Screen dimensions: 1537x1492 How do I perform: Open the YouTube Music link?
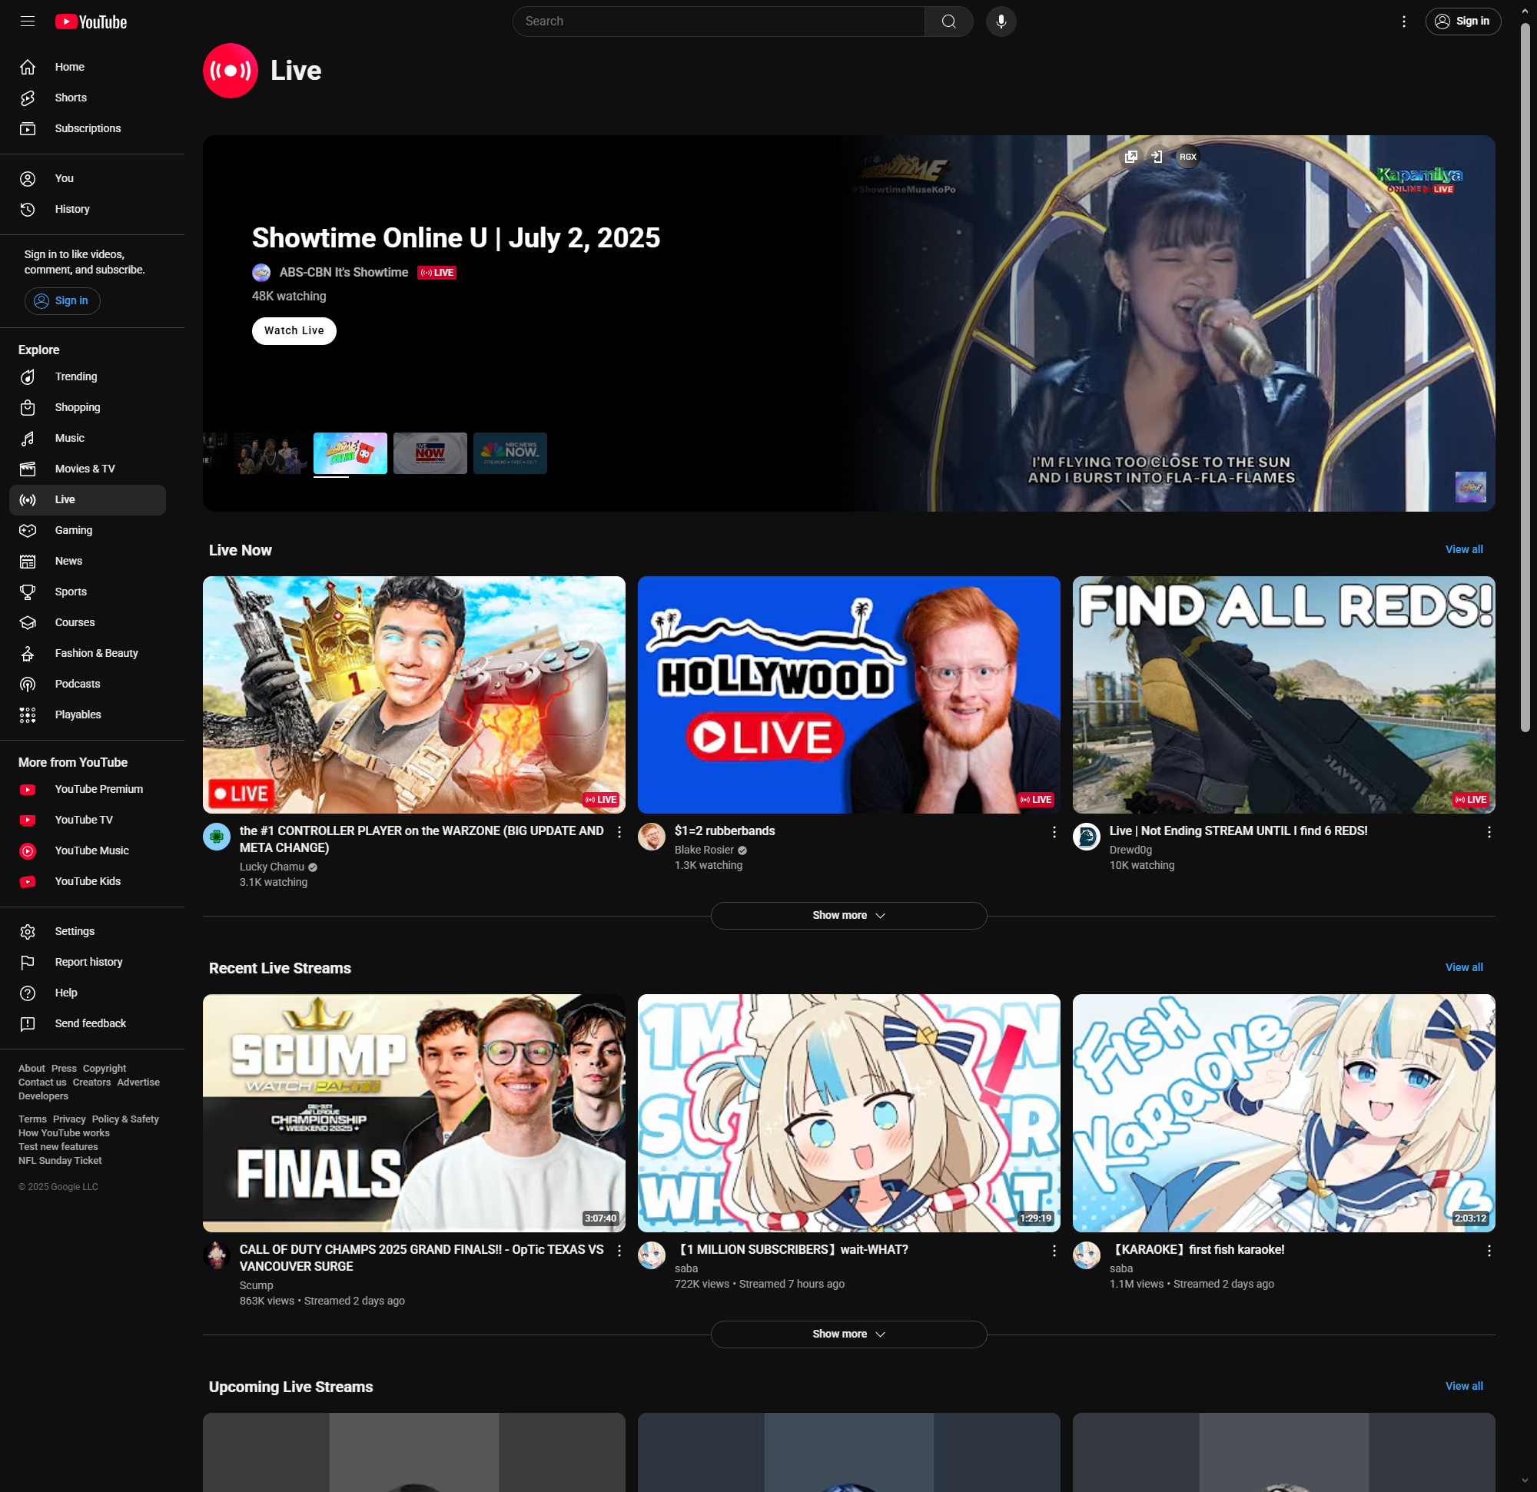pyautogui.click(x=91, y=850)
